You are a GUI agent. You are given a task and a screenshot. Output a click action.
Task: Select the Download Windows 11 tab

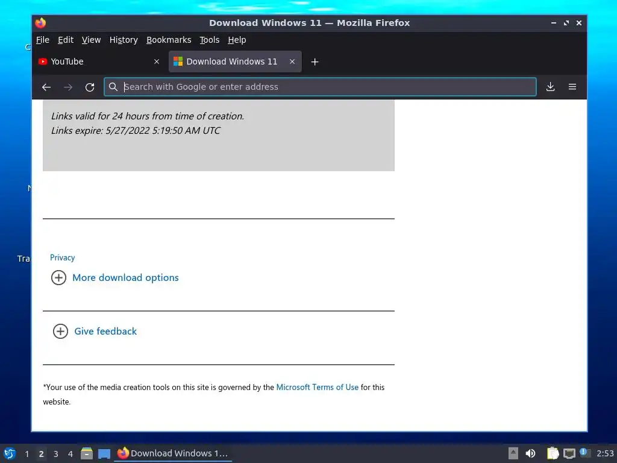(235, 61)
